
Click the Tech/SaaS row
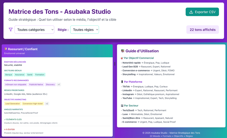[144, 110]
